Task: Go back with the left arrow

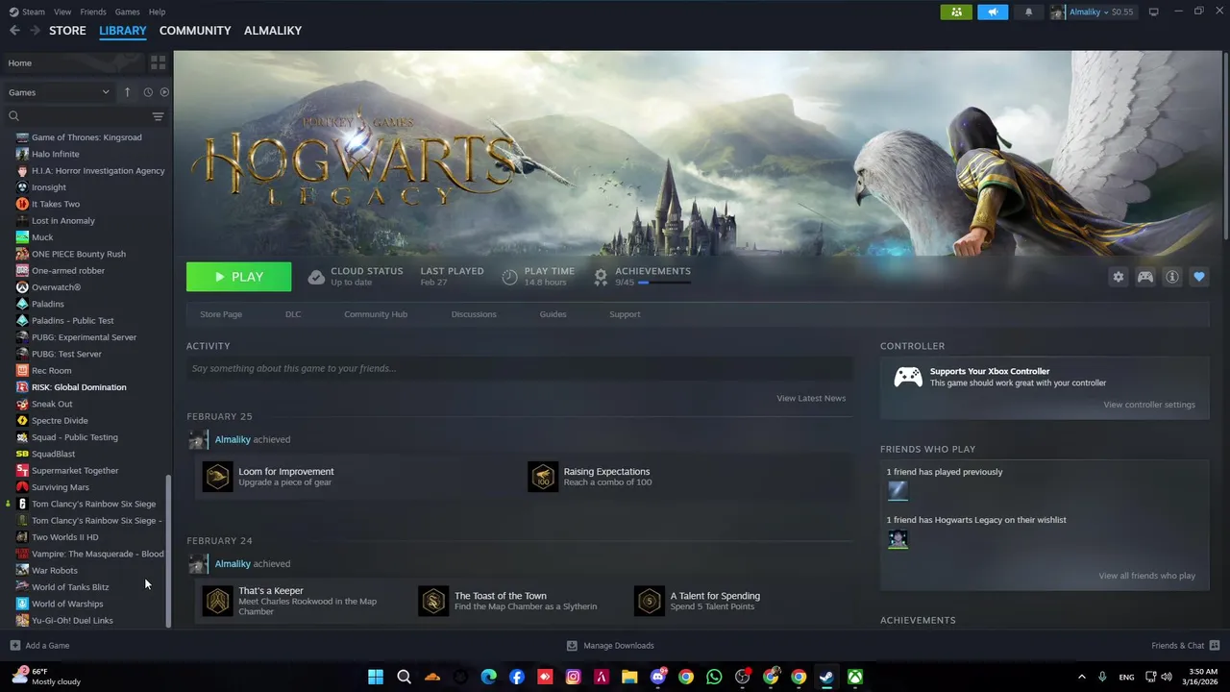Action: click(x=14, y=31)
